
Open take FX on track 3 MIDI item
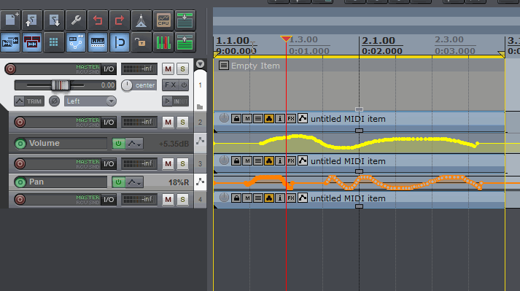coord(291,161)
